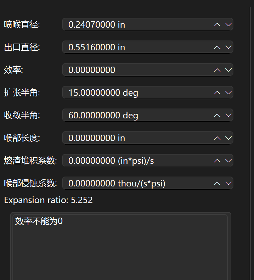Decrease the 扩张半角 value with down arrow
This screenshot has height=280, width=254.
228,93
